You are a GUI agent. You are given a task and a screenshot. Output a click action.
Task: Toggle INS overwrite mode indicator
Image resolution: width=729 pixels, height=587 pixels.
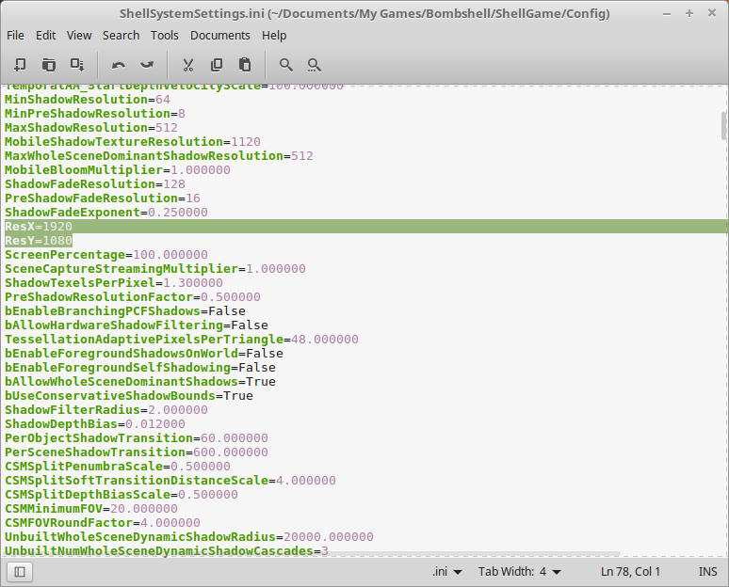(707, 572)
